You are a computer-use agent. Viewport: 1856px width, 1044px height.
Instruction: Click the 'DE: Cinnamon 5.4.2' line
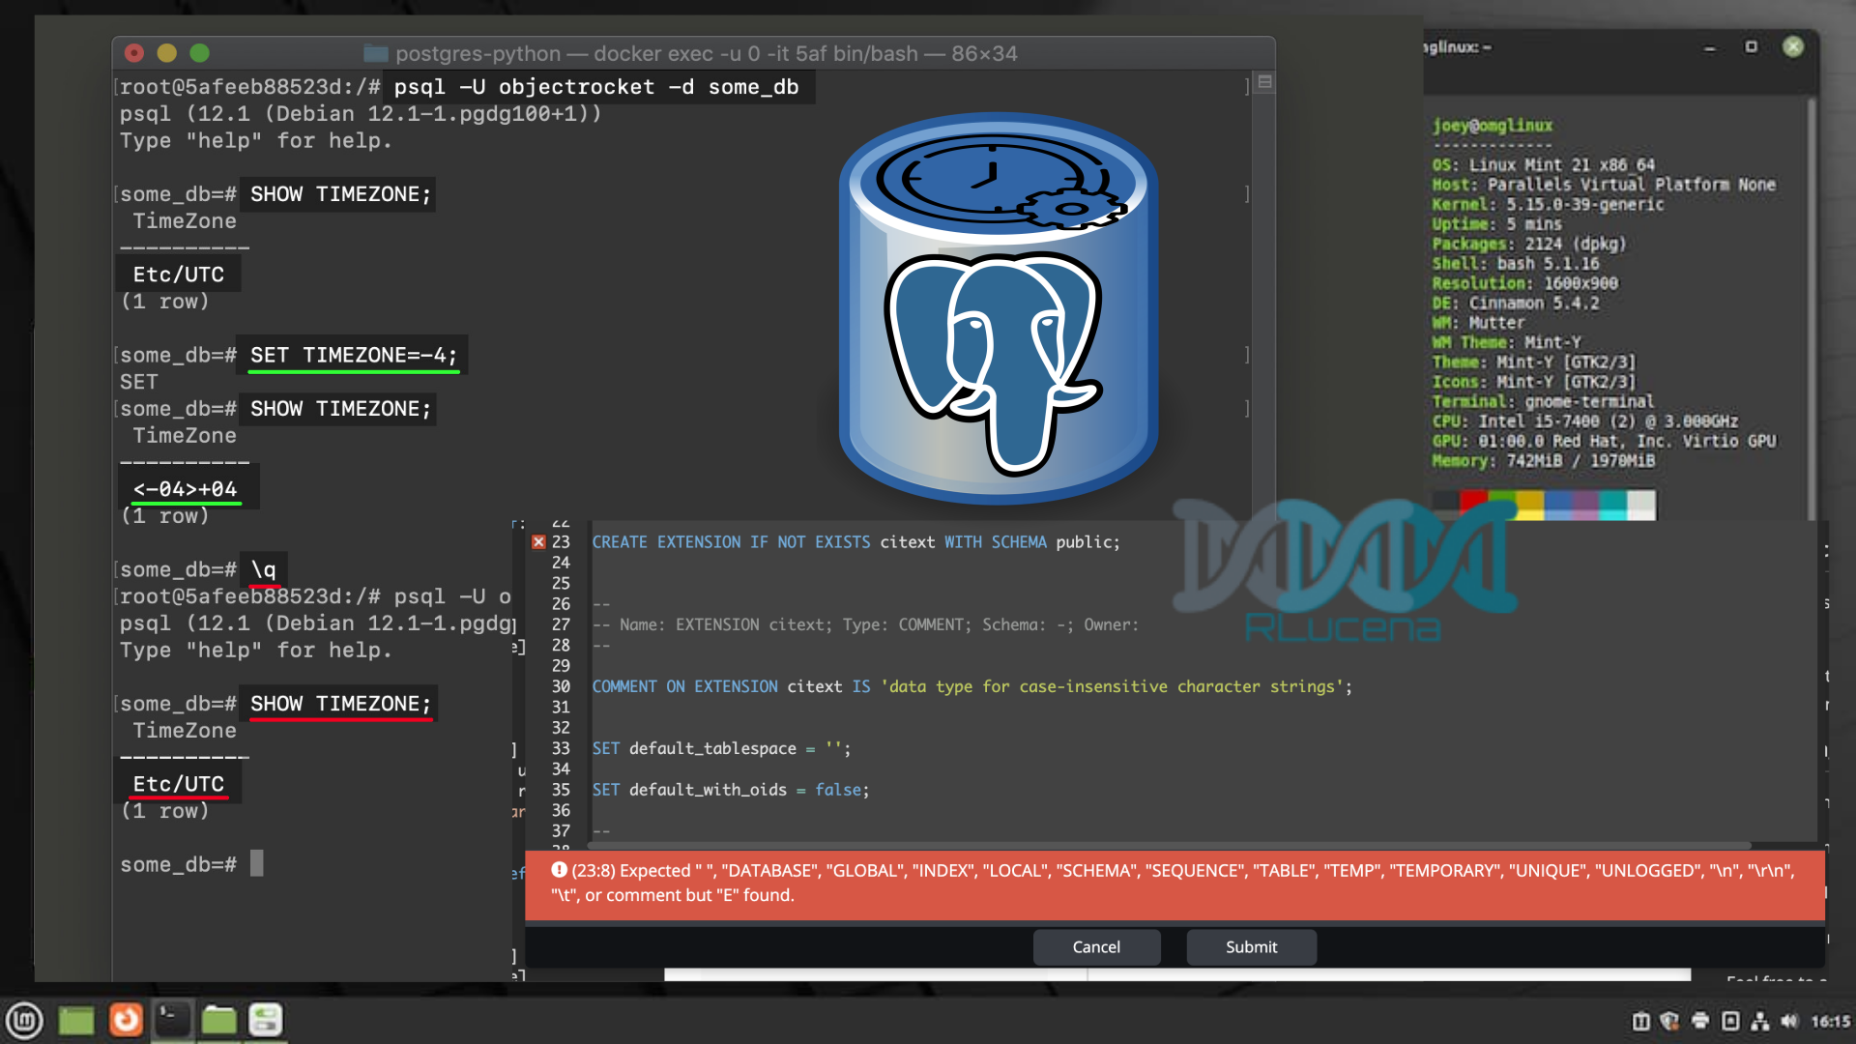pos(1516,304)
